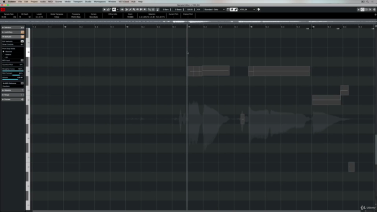Image resolution: width=377 pixels, height=212 pixels.
Task: Expand the Range section
Action: click(x=3, y=95)
